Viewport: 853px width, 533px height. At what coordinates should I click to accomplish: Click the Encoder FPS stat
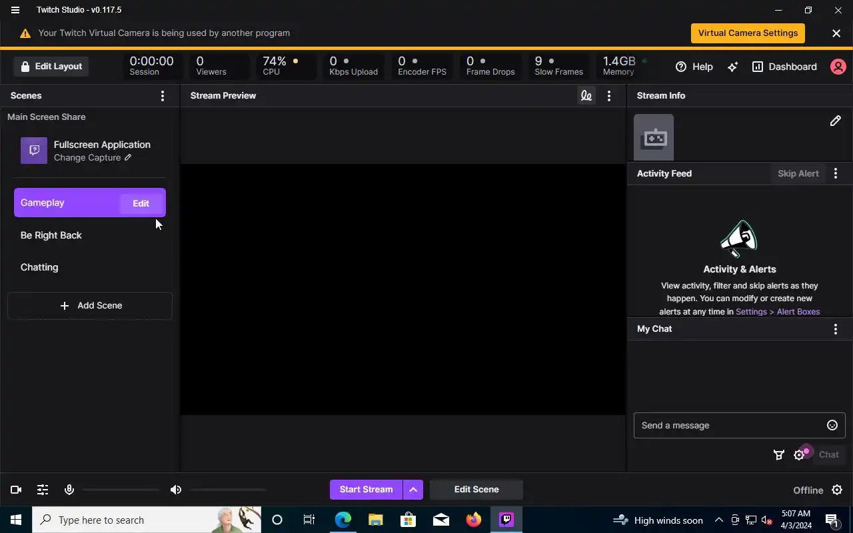pos(423,66)
